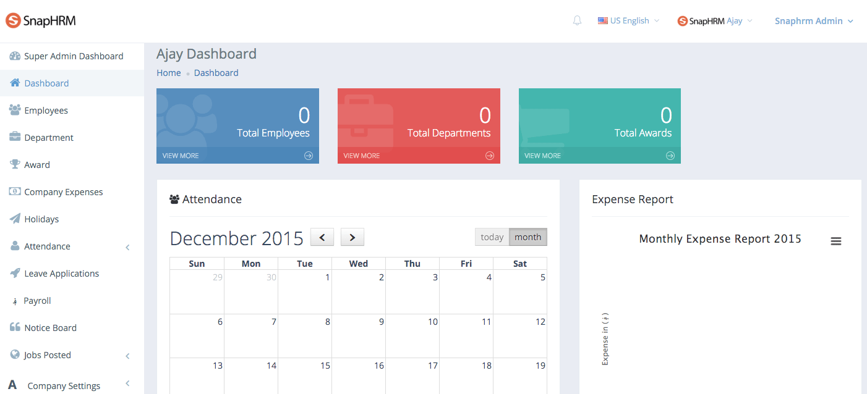Viewport: 867px width, 394px height.
Task: Open the chart hamburger menu icon
Action: tap(835, 241)
